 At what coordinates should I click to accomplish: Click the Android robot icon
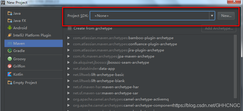point(10,28)
